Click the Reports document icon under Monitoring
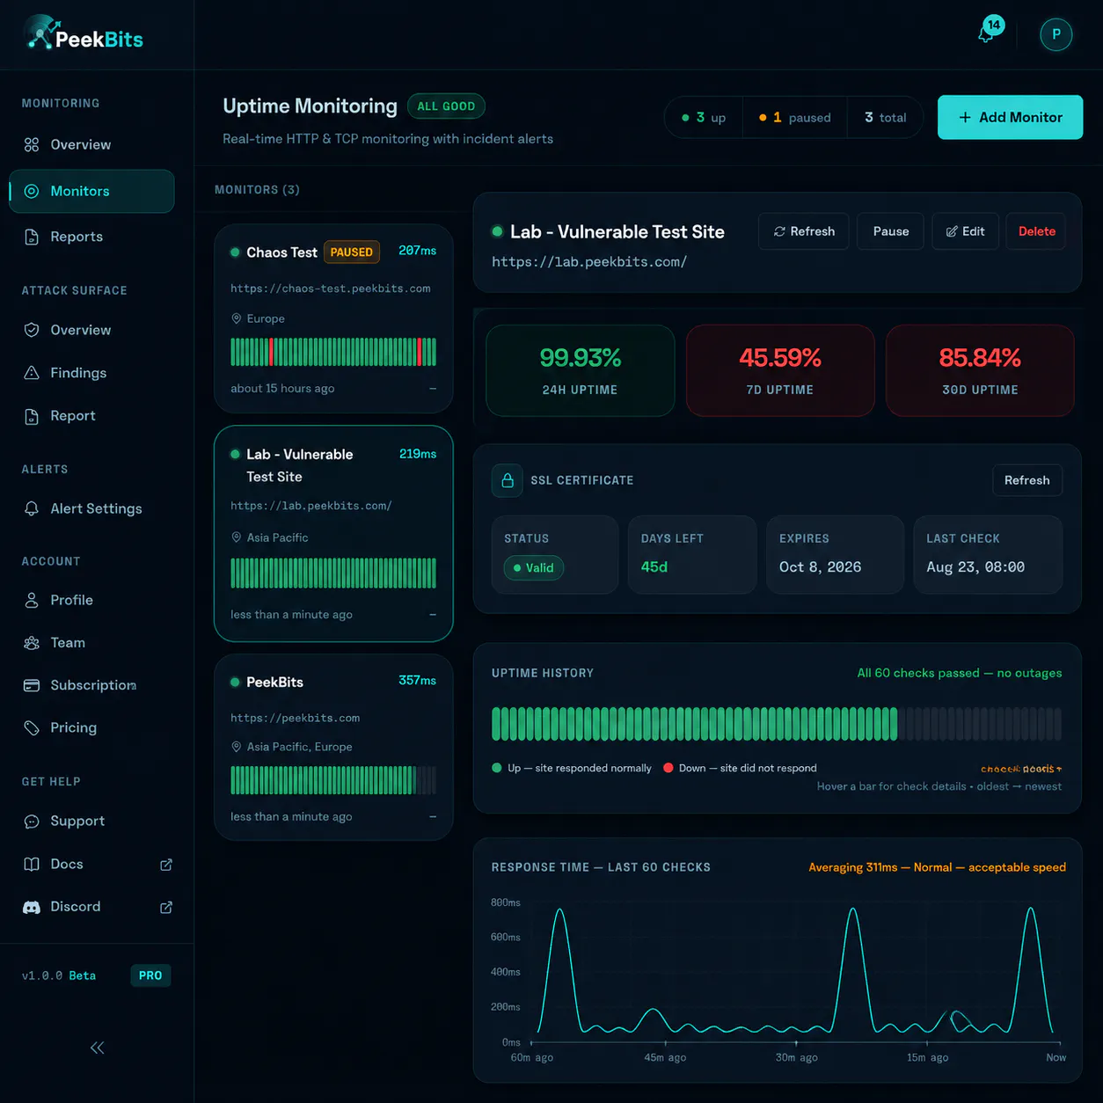 pyautogui.click(x=32, y=237)
